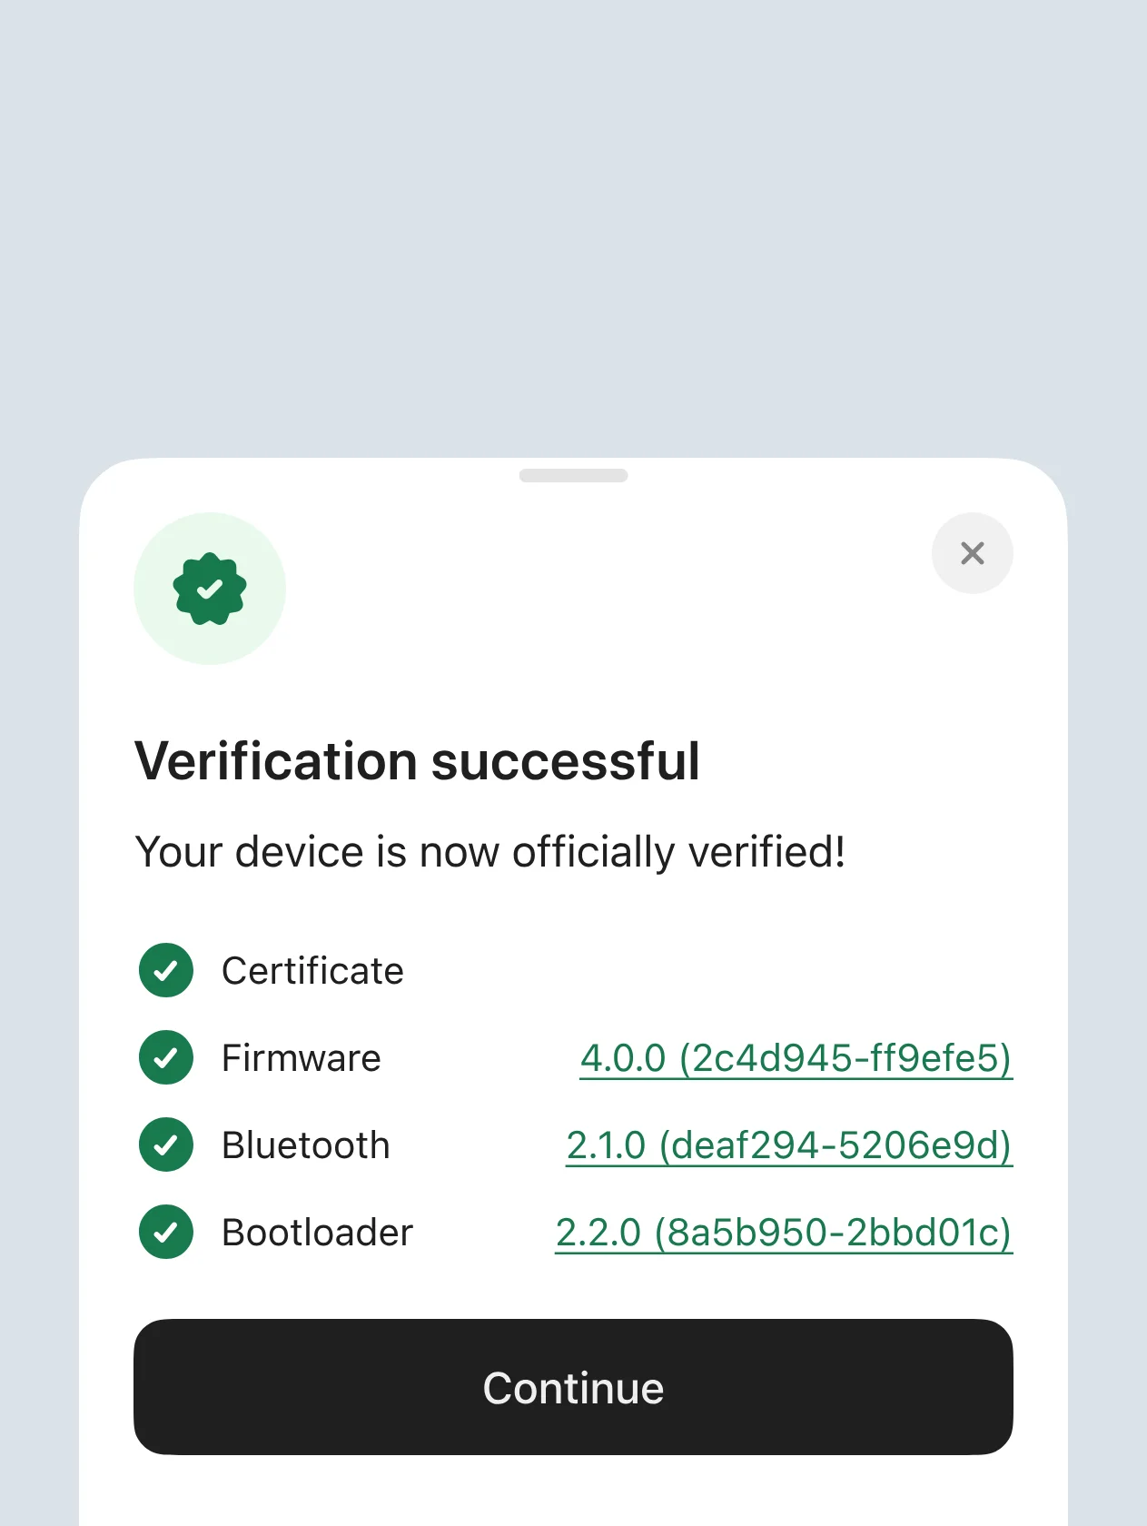
Task: Close the verification sheet with the X
Action: pos(972,553)
